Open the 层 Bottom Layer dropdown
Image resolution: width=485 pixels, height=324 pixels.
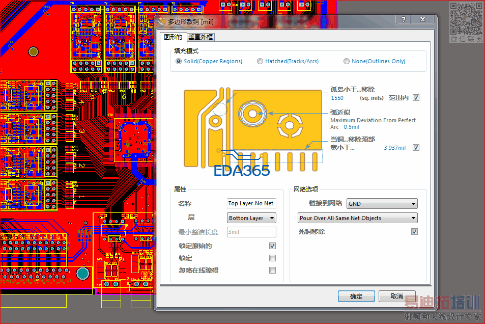pos(251,218)
